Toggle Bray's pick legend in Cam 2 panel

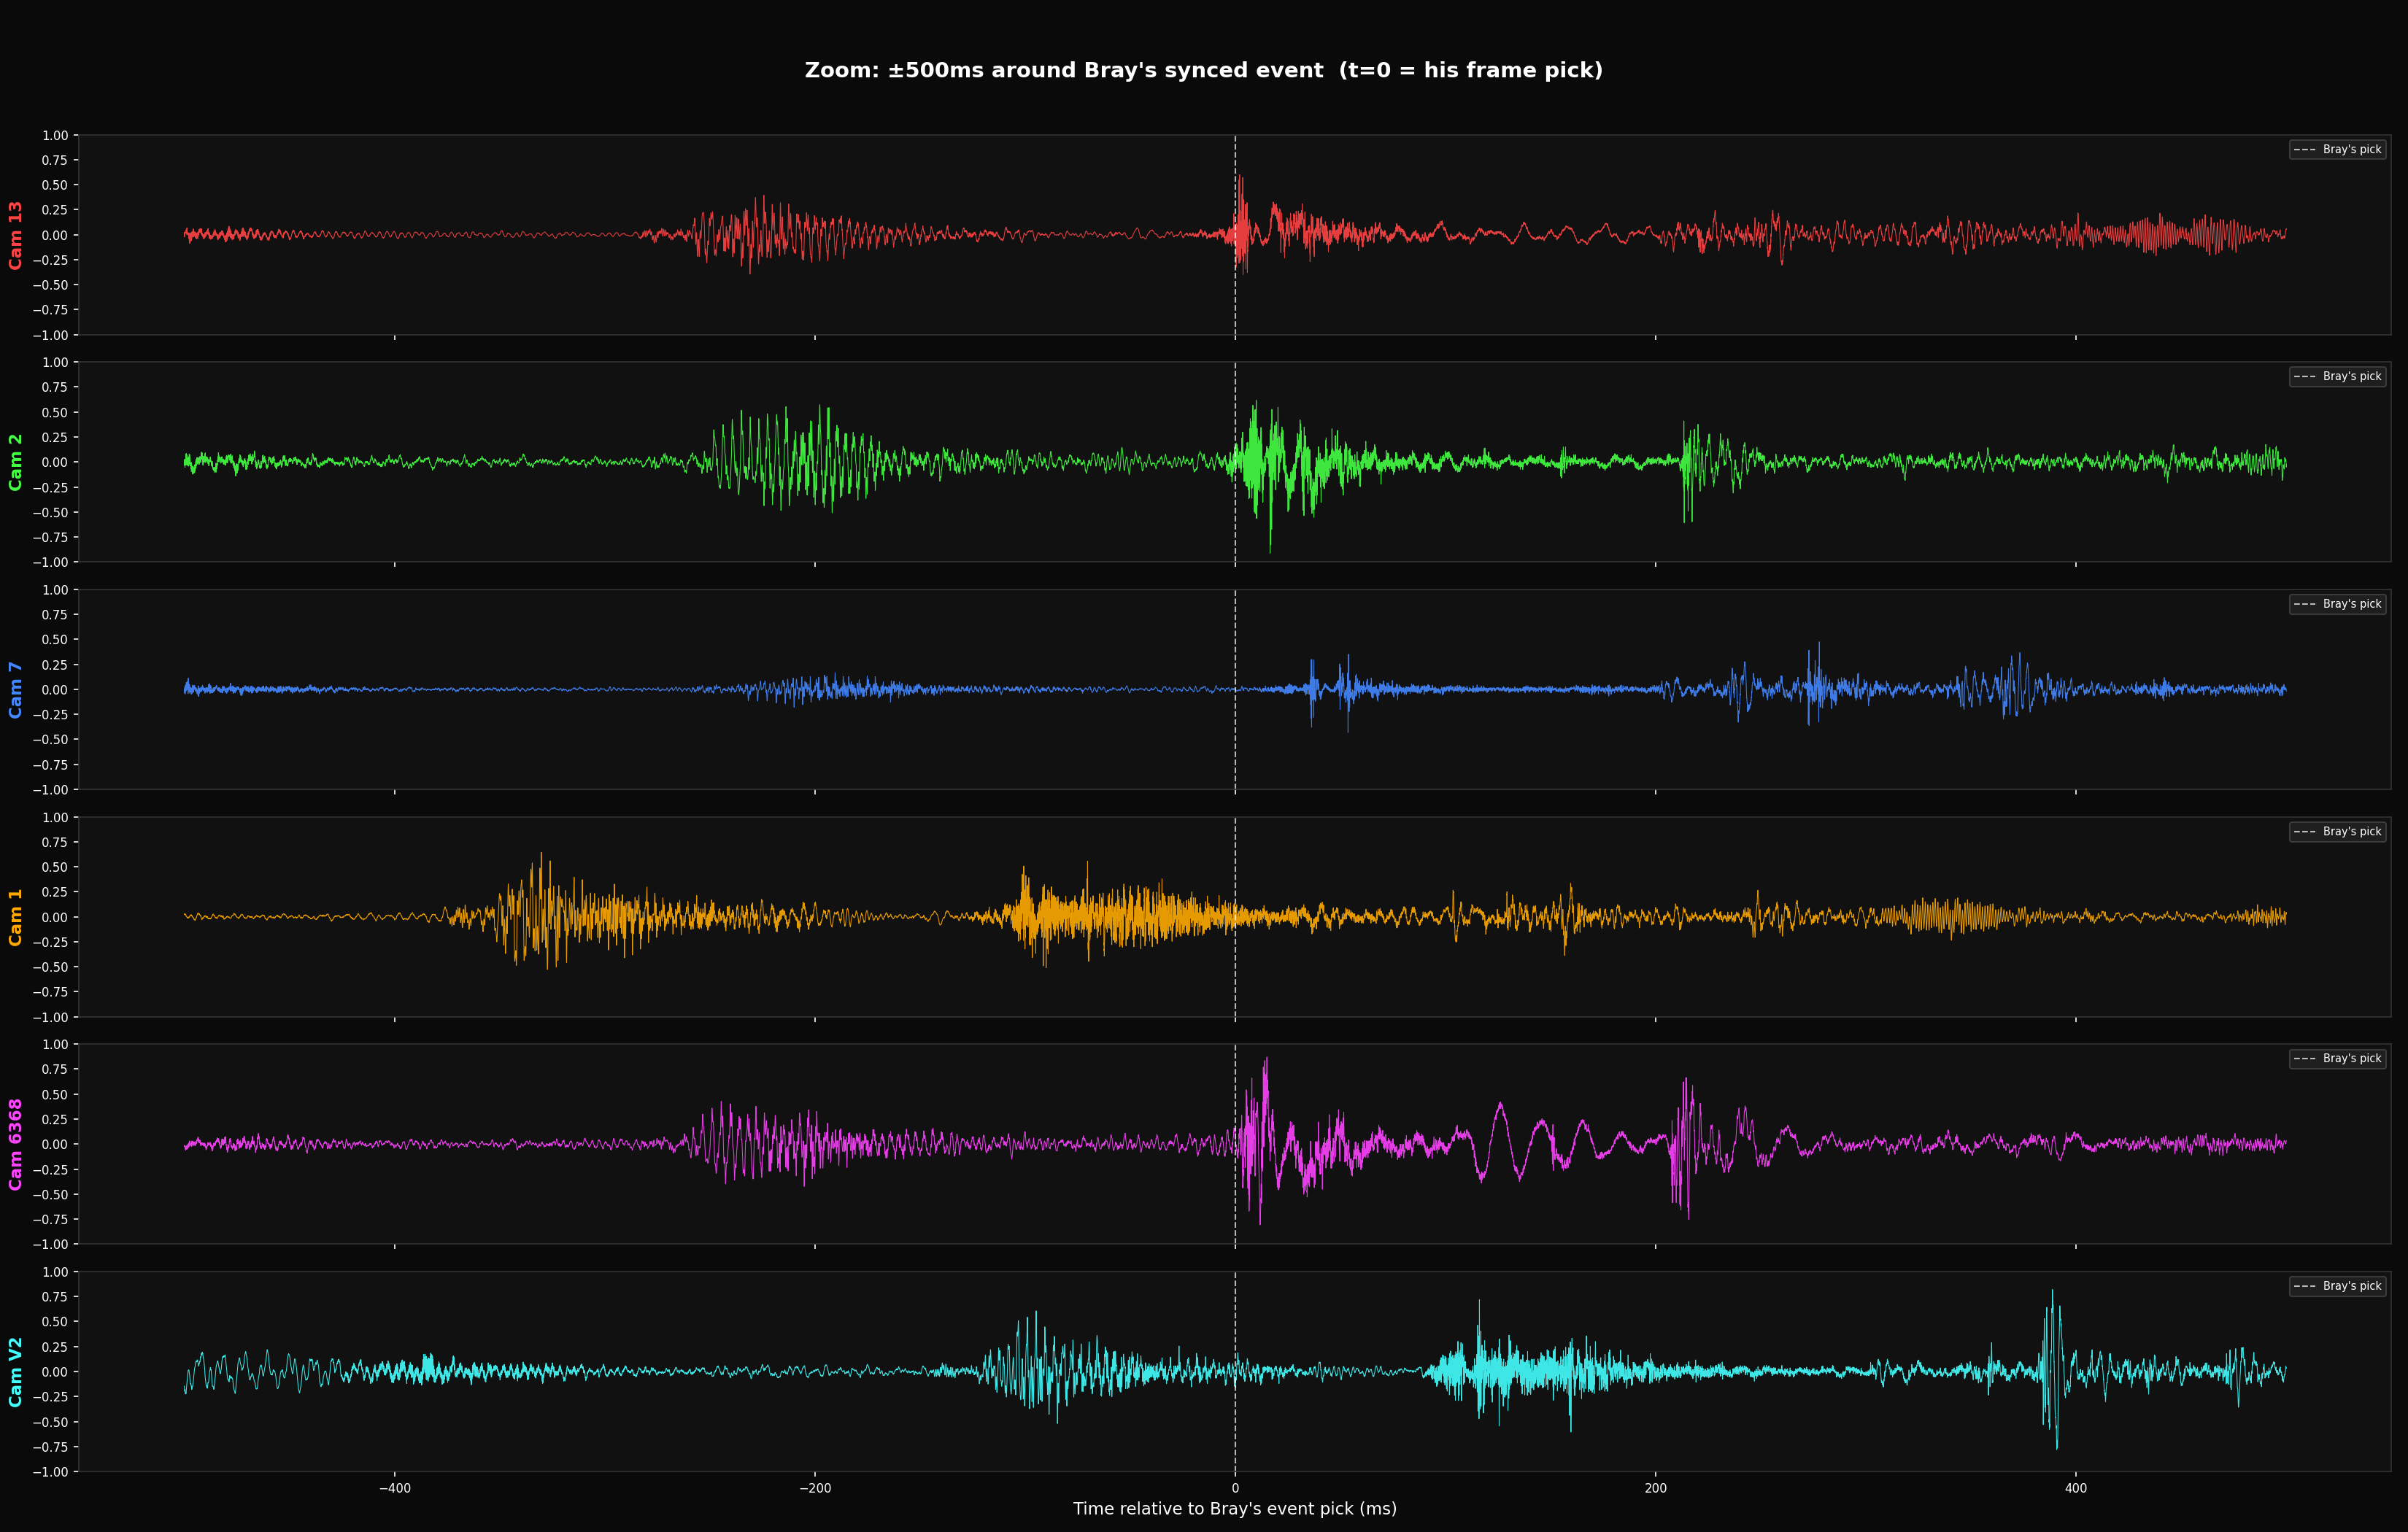click(2338, 376)
